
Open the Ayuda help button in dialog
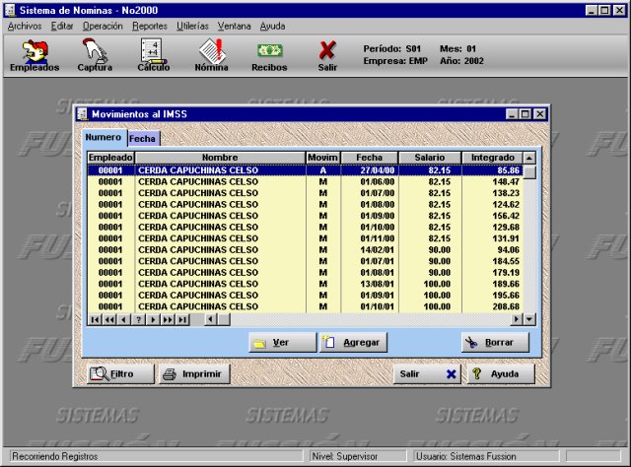[x=500, y=374]
